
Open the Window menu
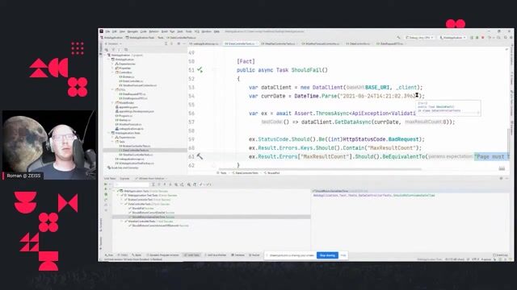click(206, 31)
